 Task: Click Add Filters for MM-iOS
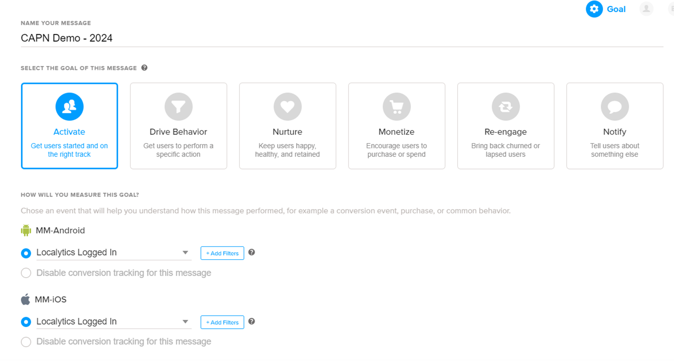pyautogui.click(x=222, y=322)
